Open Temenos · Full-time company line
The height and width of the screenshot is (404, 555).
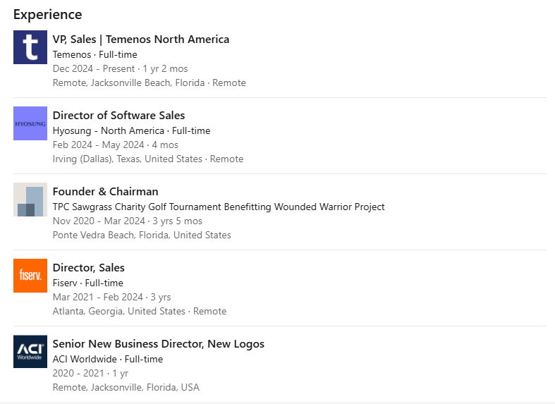click(95, 54)
